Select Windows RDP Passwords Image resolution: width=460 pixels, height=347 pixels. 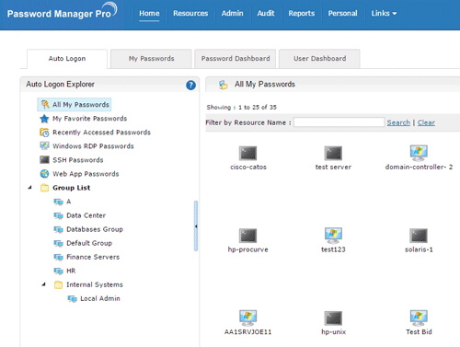click(93, 146)
